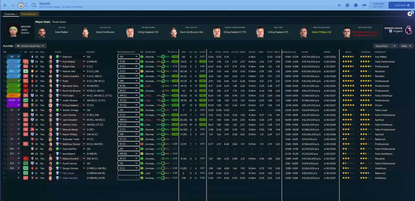Expand the CaOxide Squad View dropdown

point(31,46)
